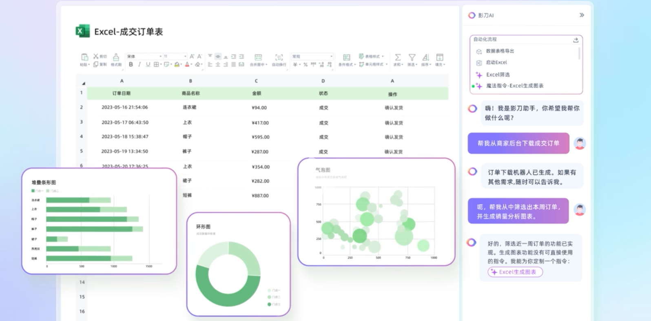Select the Format Painter (格式刷) brush
This screenshot has height=321, width=651.
click(116, 57)
